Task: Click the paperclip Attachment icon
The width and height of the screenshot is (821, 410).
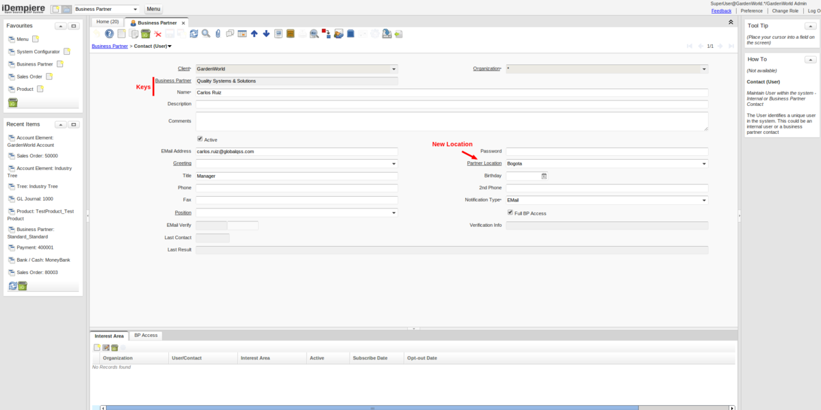Action: 218,33
